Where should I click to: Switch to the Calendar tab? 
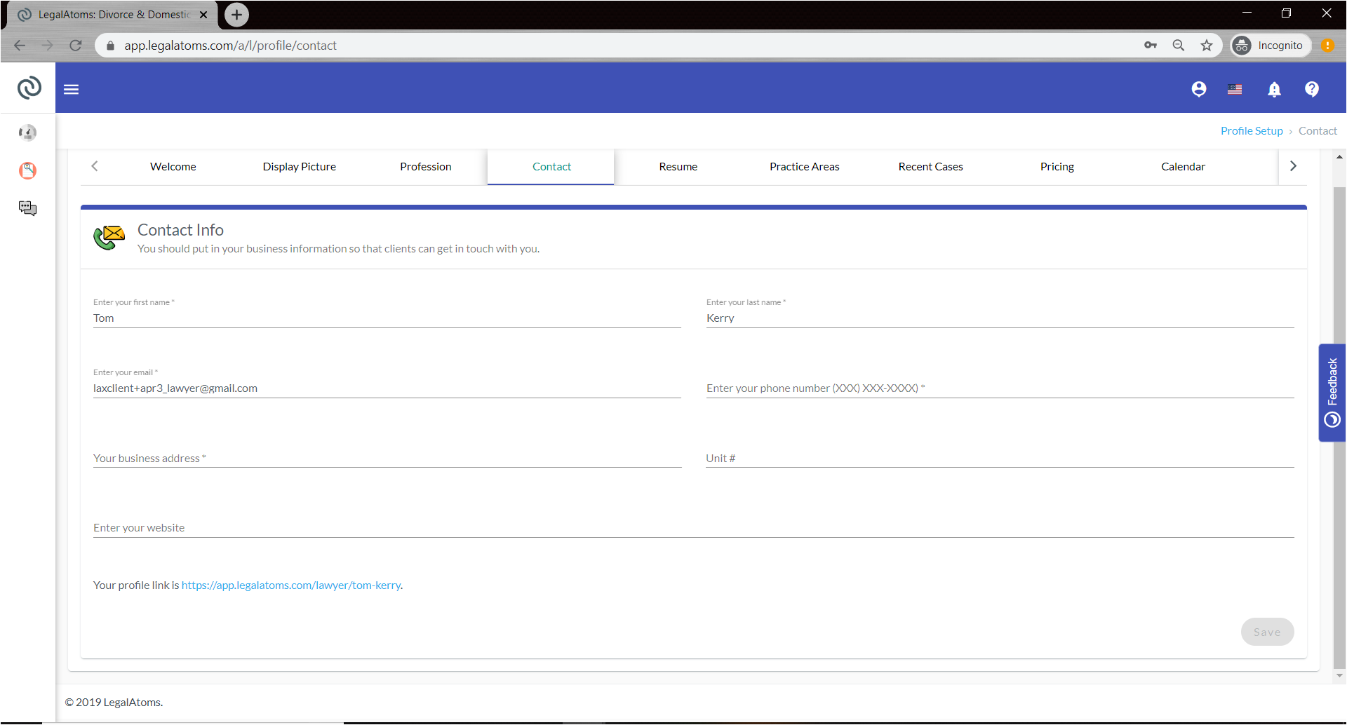[1184, 167]
